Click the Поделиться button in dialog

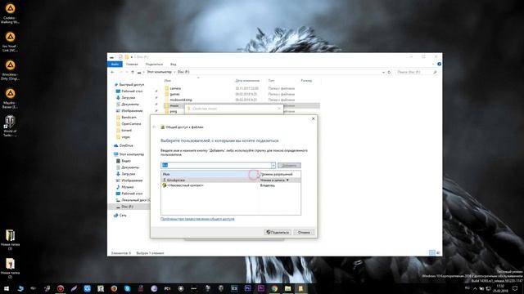pyautogui.click(x=278, y=232)
